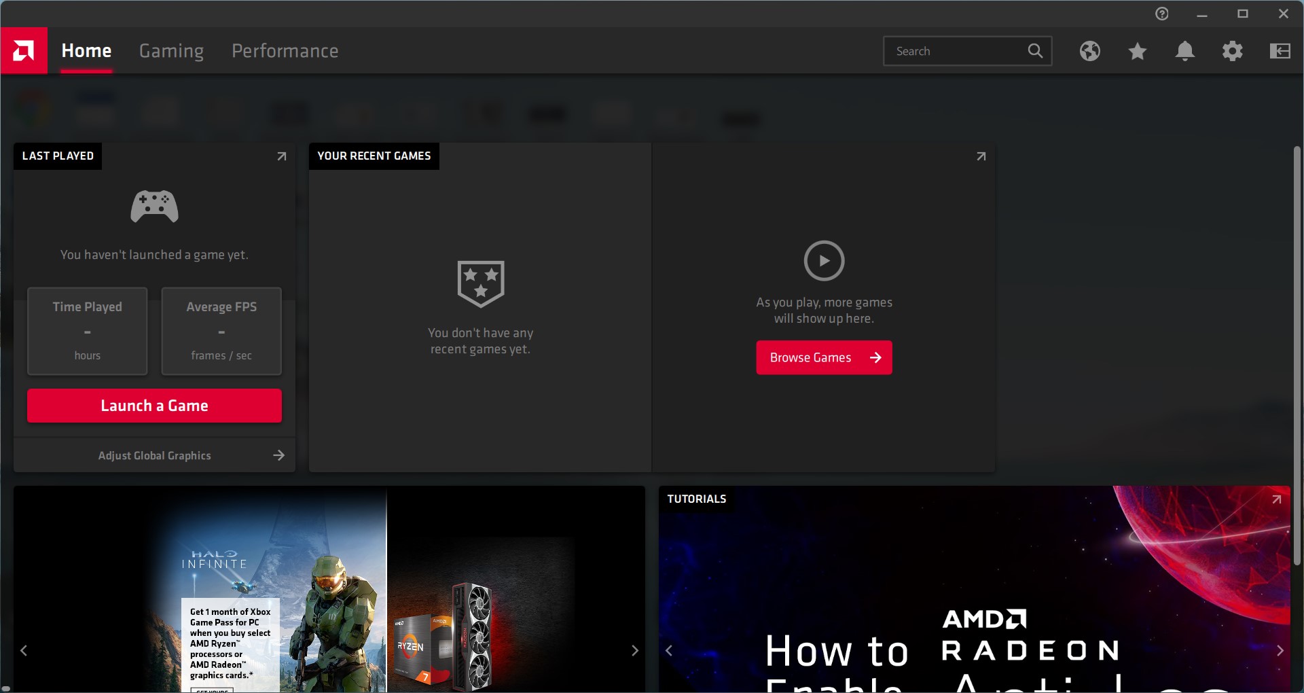Image resolution: width=1304 pixels, height=693 pixels.
Task: Open the feedback panel icon at top right
Action: (x=1280, y=51)
